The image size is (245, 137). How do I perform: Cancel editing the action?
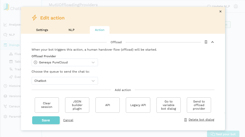pyautogui.click(x=68, y=120)
